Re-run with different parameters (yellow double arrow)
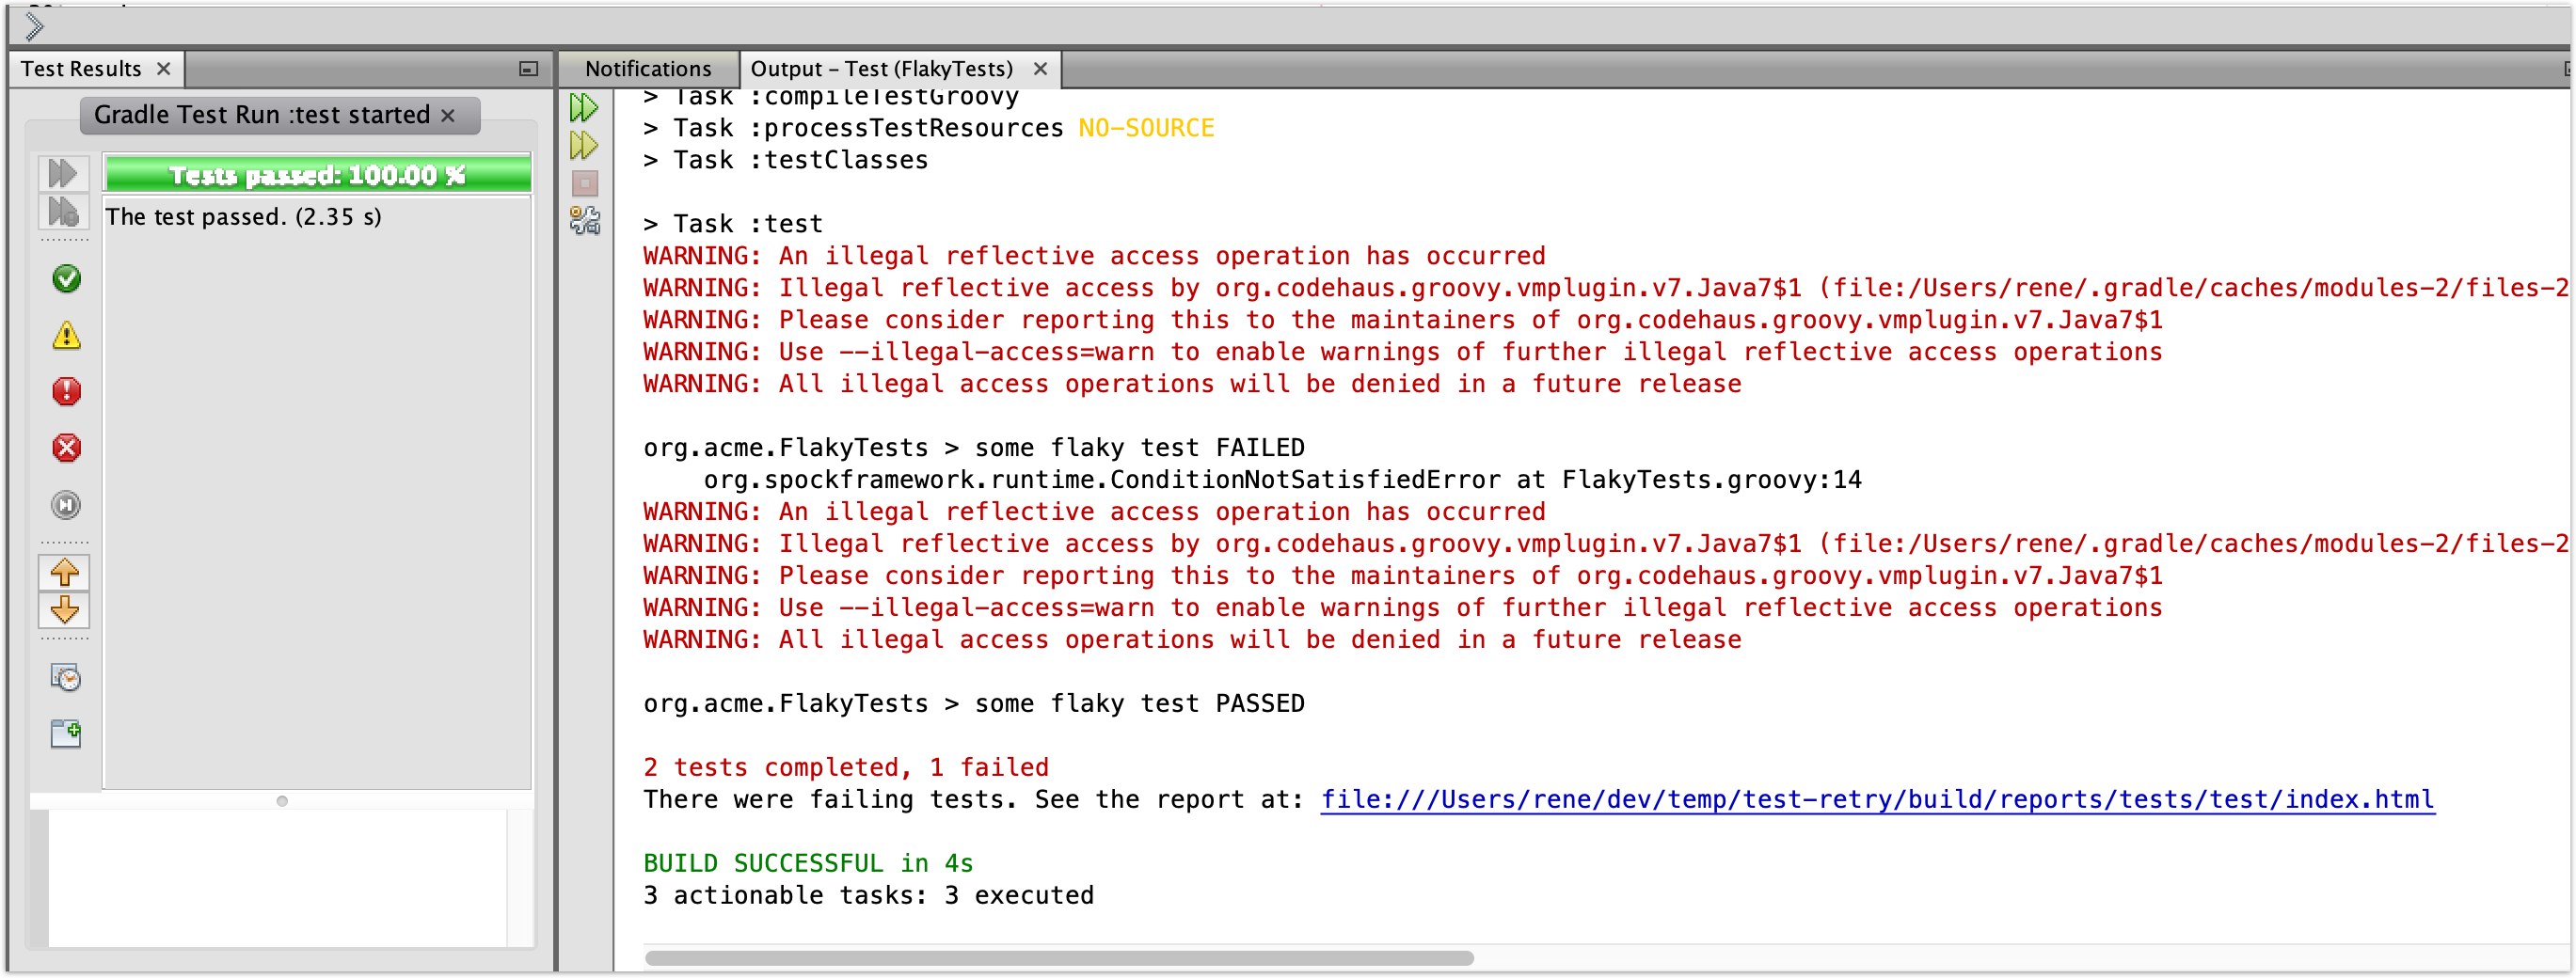The width and height of the screenshot is (2576, 978). coord(584,146)
